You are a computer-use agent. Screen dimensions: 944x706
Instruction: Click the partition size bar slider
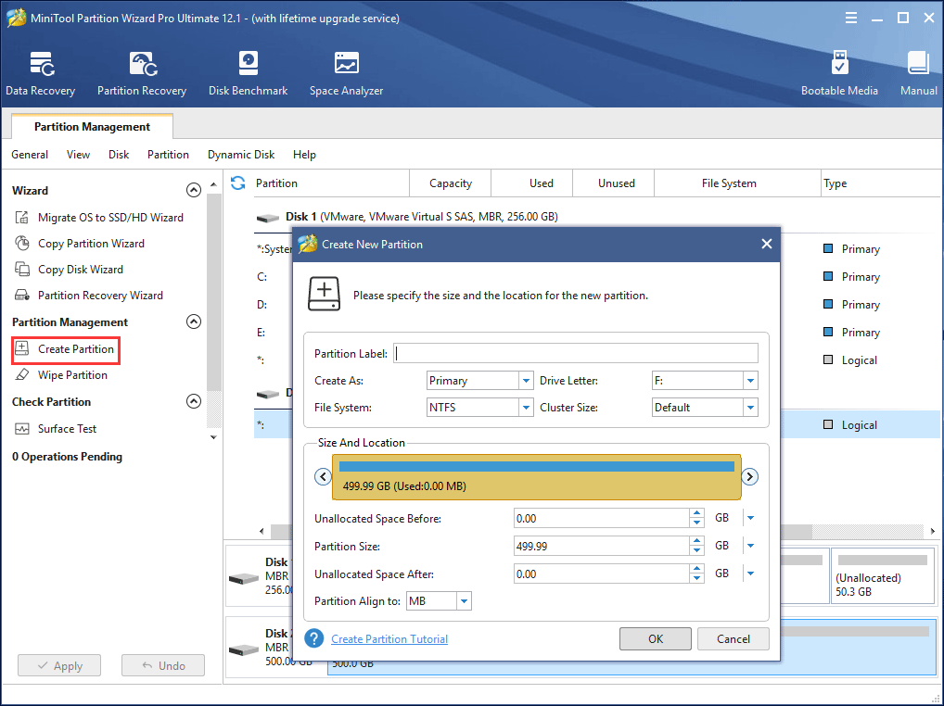pos(536,477)
